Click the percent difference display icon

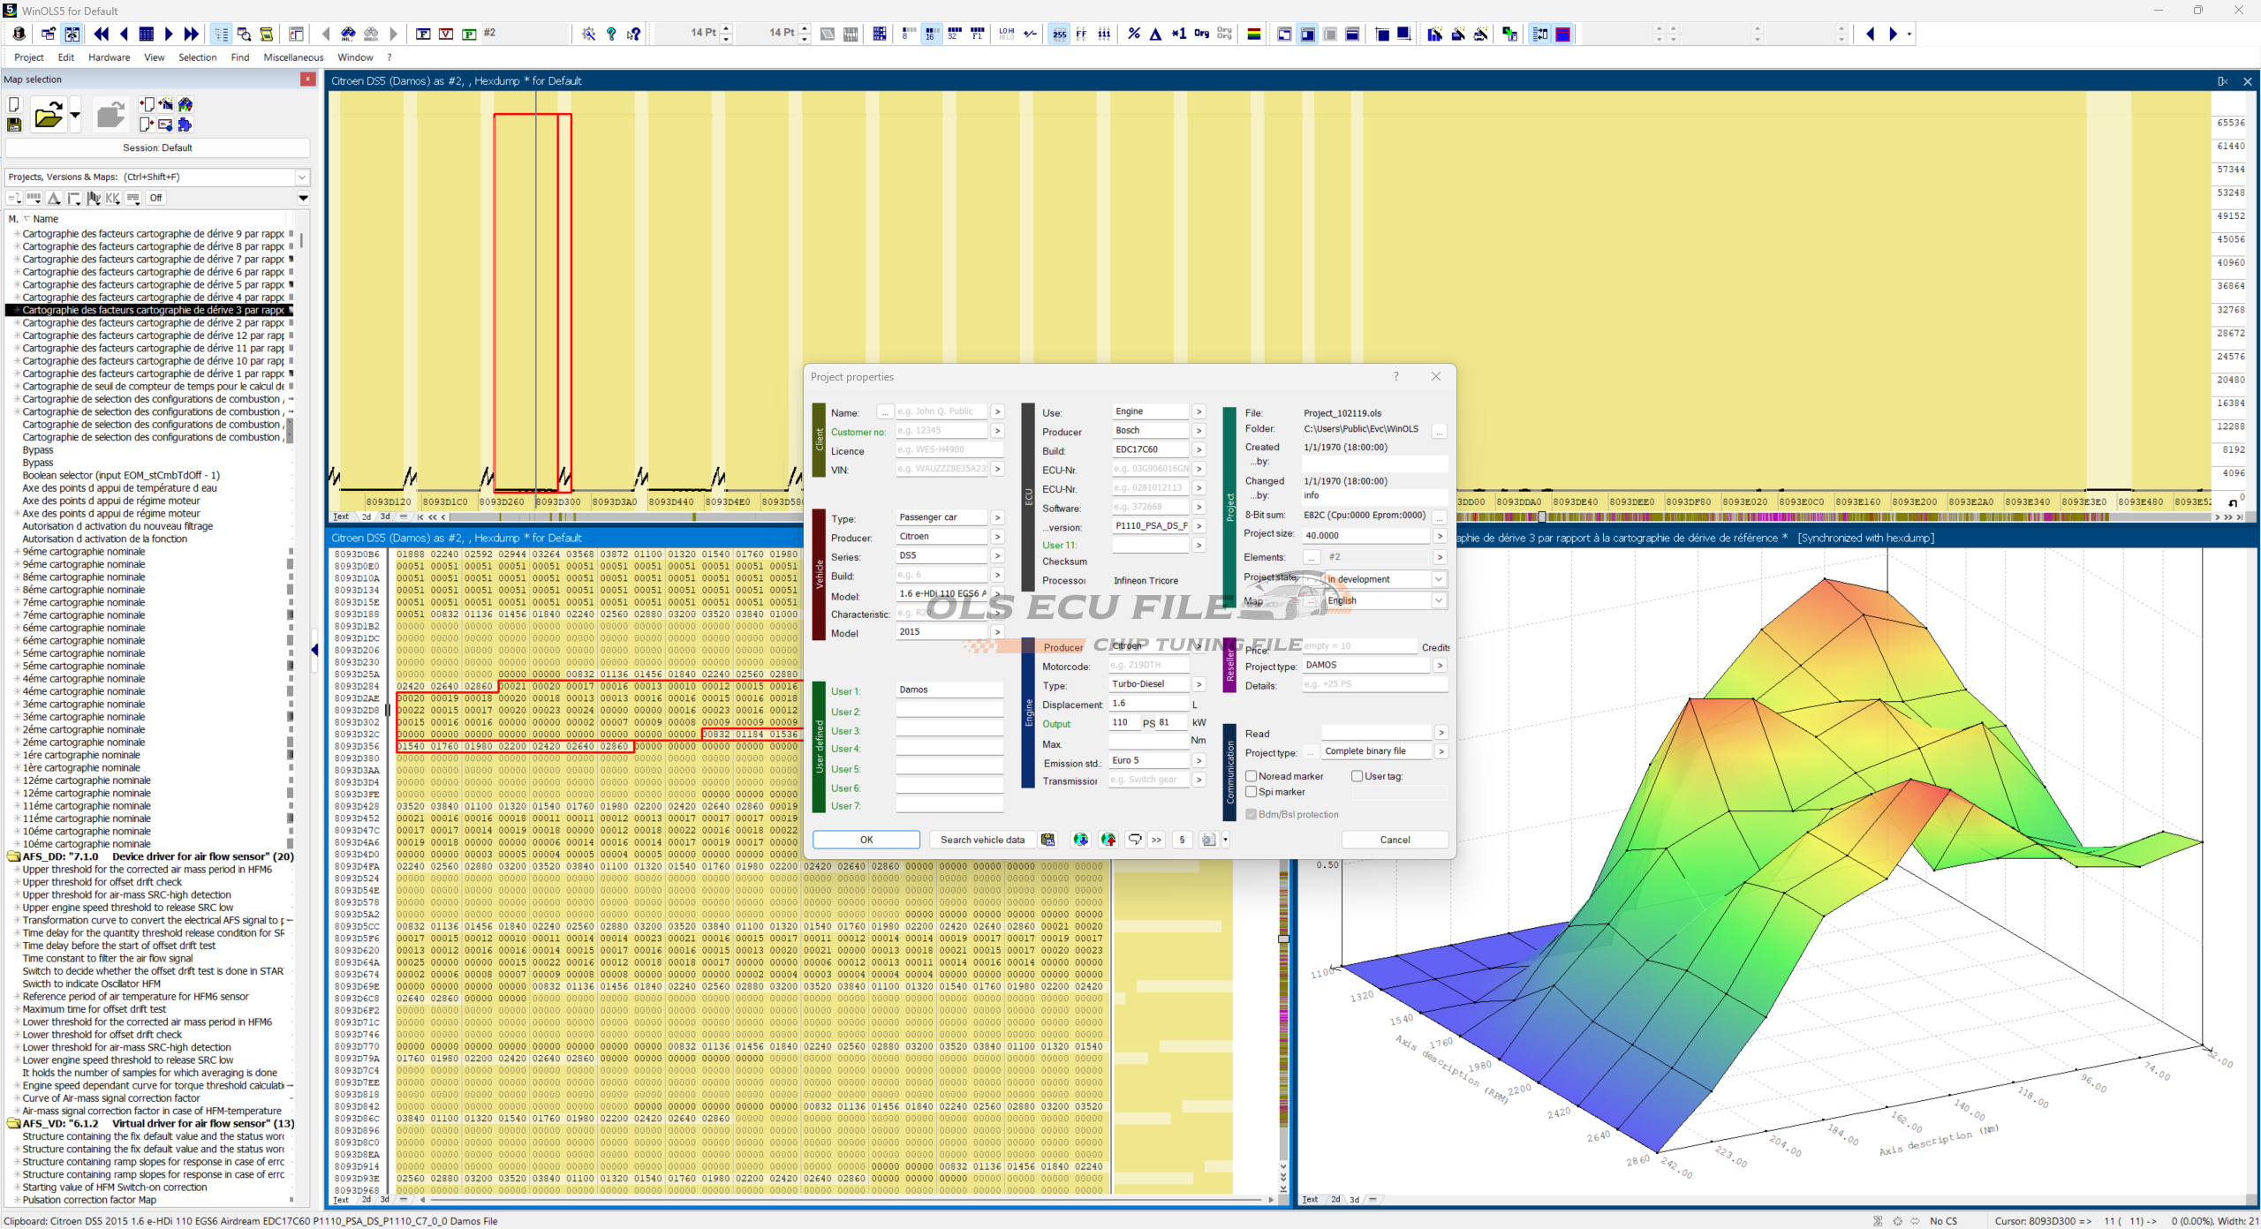pyautogui.click(x=1134, y=34)
